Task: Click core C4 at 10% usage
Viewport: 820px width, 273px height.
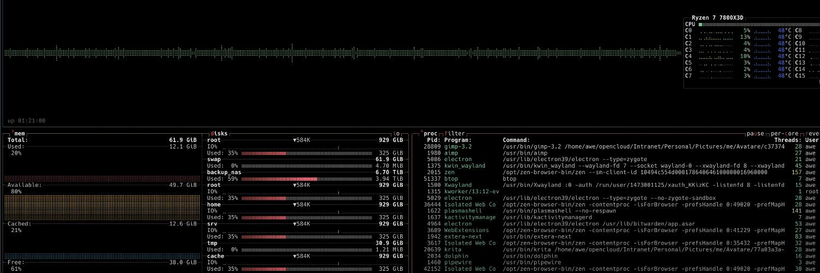Action: point(739,56)
